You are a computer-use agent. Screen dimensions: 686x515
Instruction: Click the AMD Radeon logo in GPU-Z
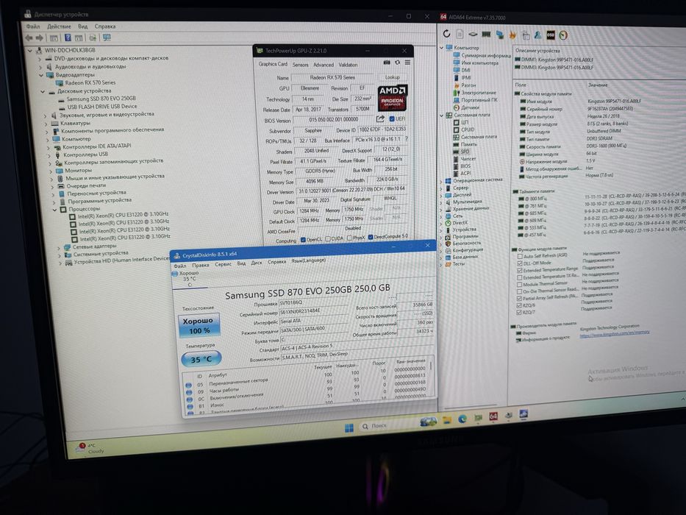pyautogui.click(x=393, y=98)
